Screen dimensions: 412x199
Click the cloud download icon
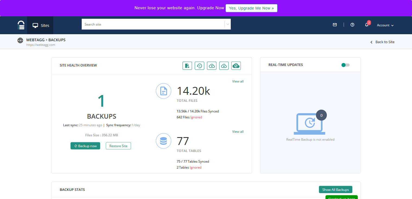click(224, 66)
